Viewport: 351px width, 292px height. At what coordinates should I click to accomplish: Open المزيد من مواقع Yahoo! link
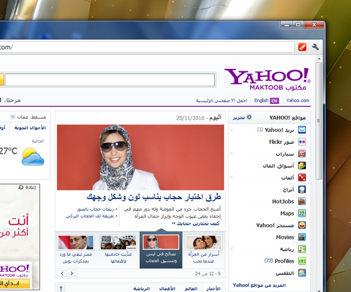[x=259, y=286]
